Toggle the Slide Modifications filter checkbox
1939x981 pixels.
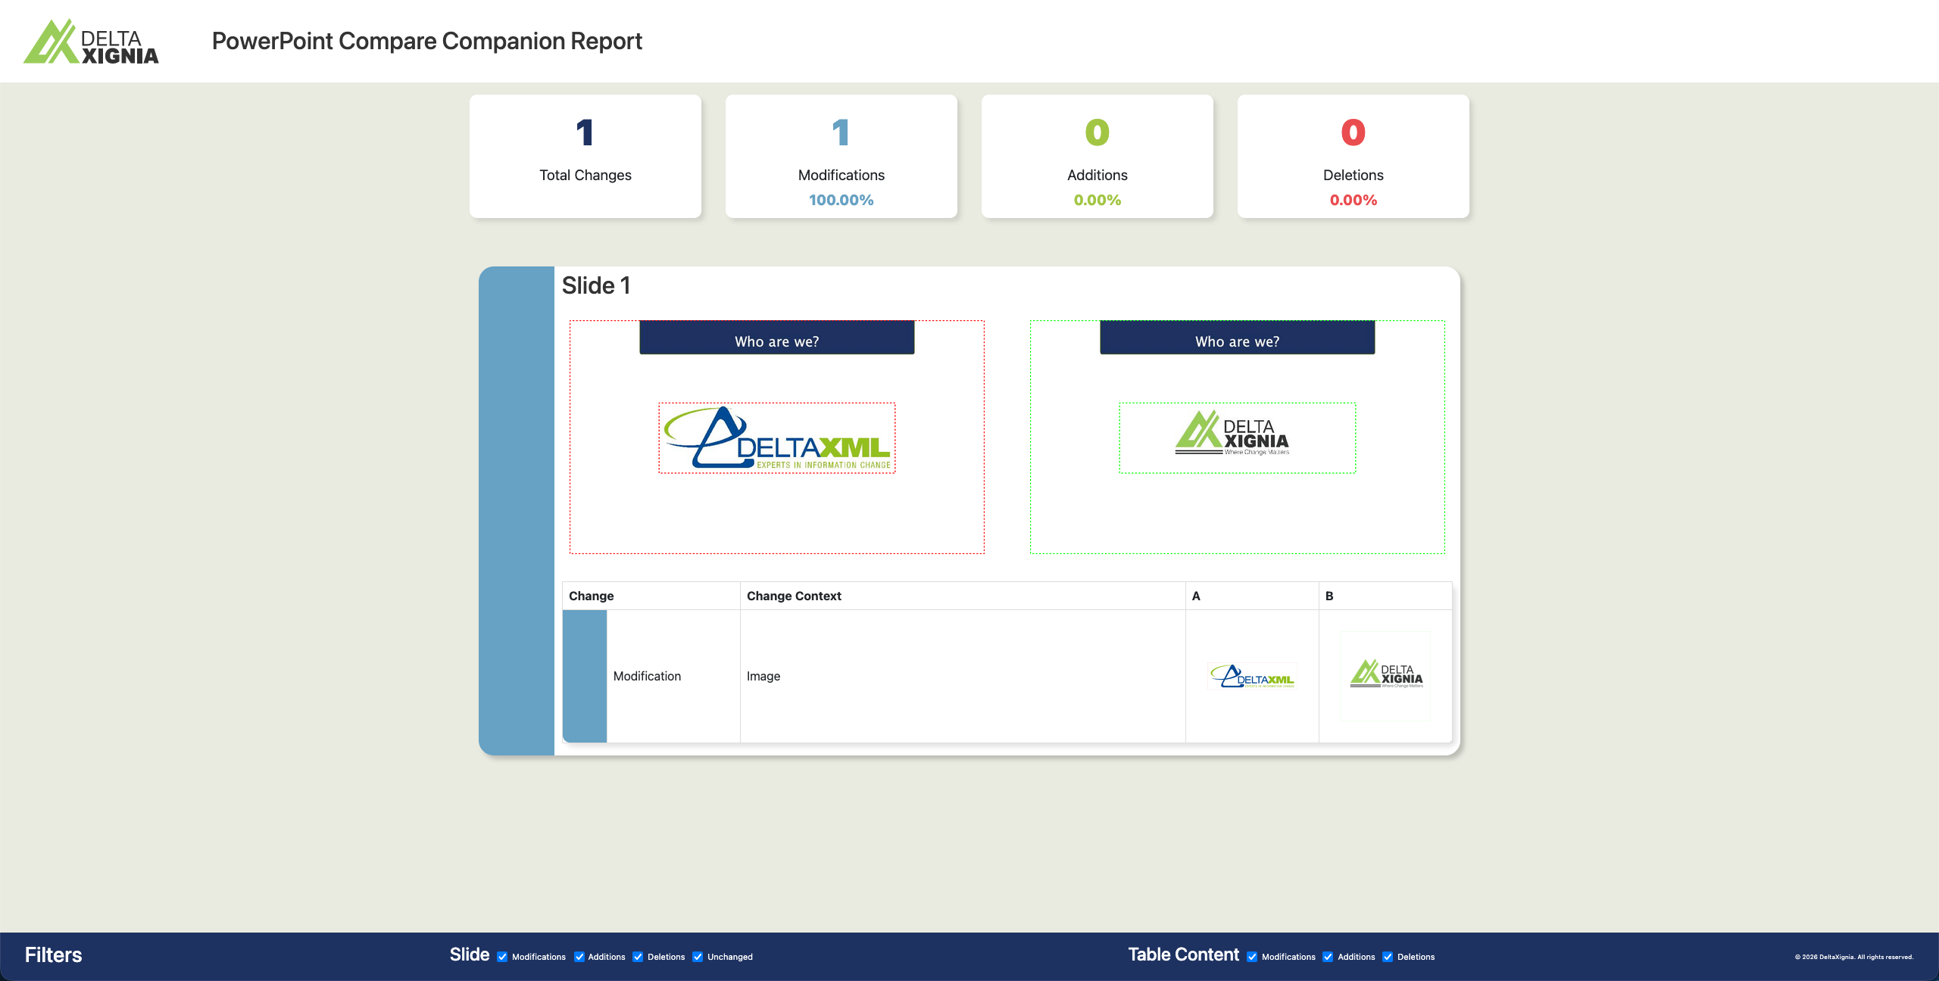[x=502, y=957]
